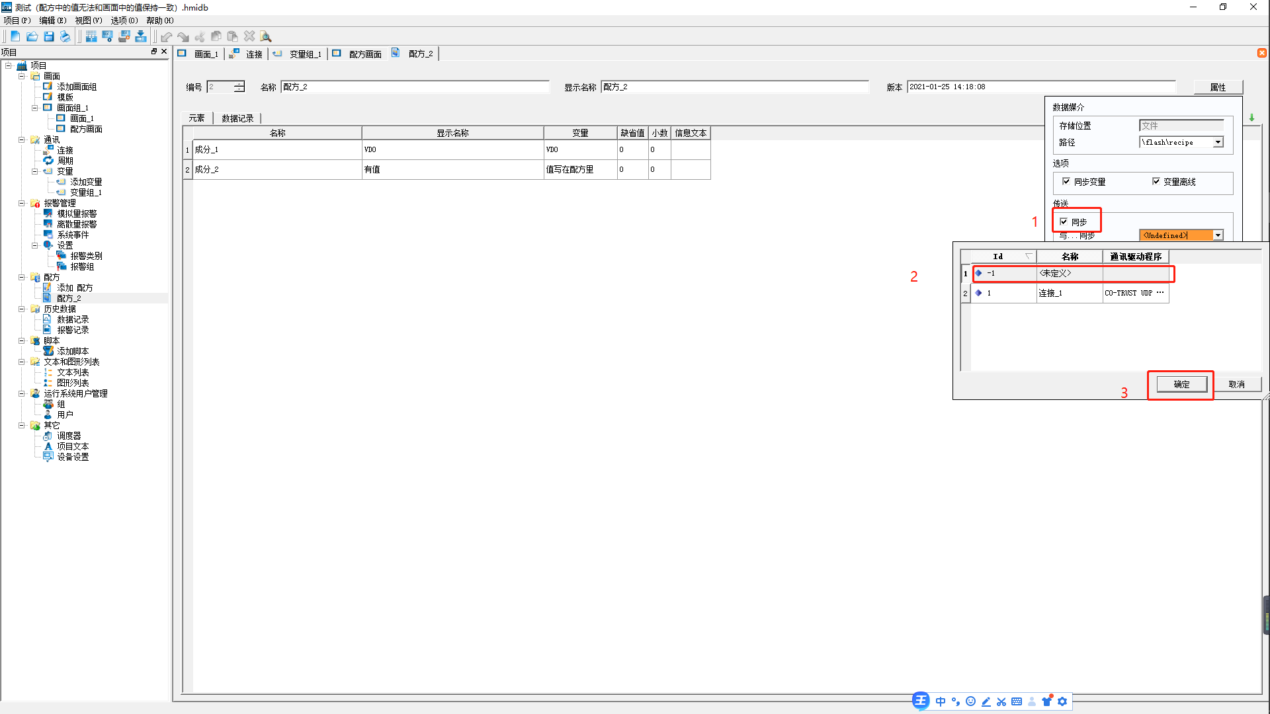Click the Cut scissors toolbar icon
Screen dimensions: 1270x714
(200, 36)
